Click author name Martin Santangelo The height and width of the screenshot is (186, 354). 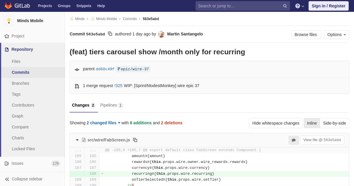185,34
